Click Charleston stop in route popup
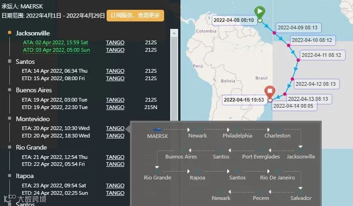Viewport: 353px width, 206px height. (x=277, y=136)
